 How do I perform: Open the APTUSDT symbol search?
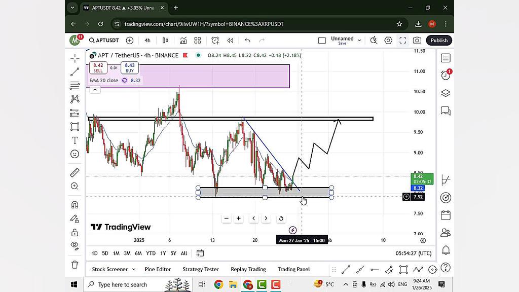104,41
